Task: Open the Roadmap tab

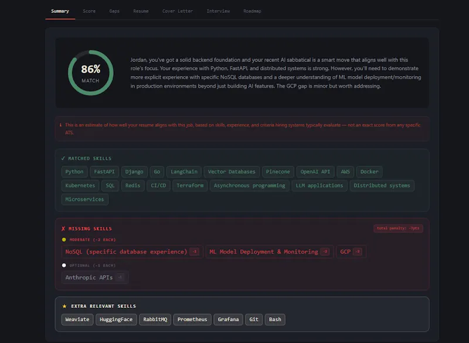Action: [252, 11]
